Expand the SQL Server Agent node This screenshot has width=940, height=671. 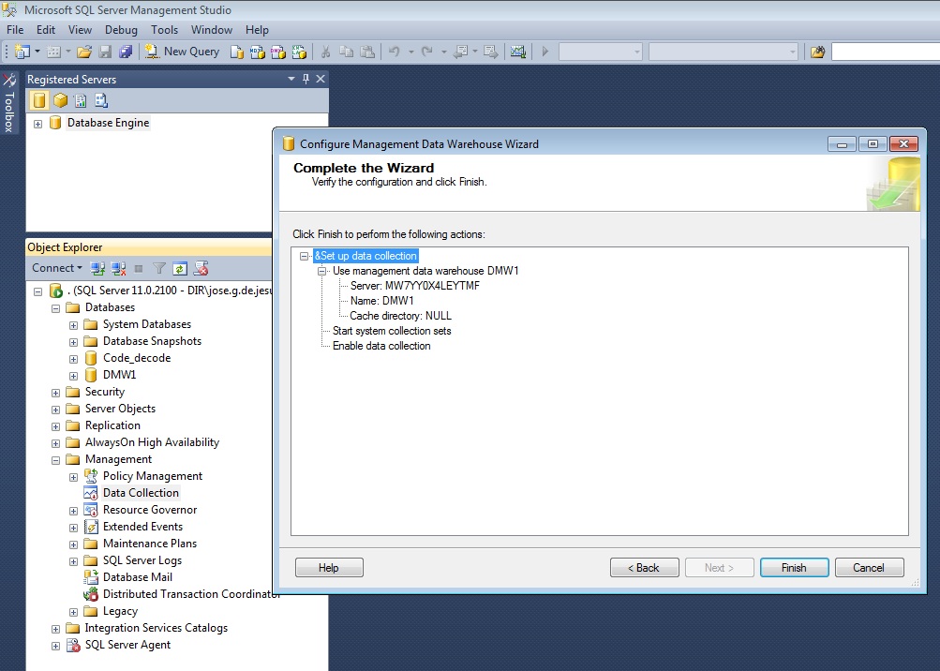(55, 646)
